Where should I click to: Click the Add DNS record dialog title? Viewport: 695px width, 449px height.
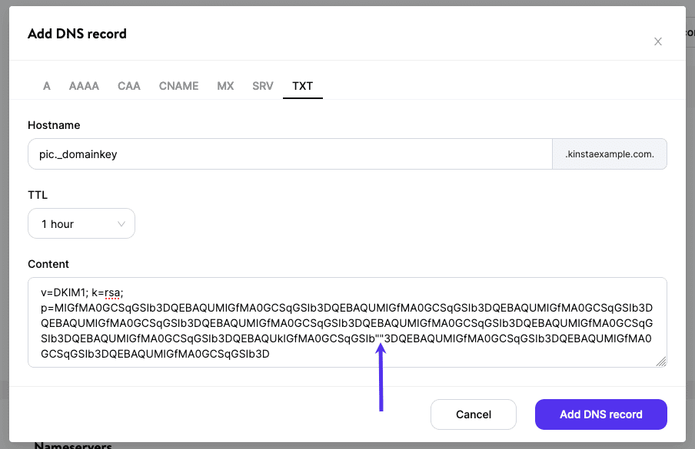click(x=77, y=34)
